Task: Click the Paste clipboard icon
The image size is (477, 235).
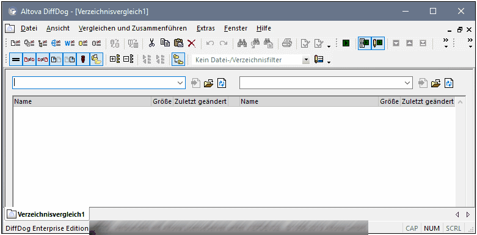Action: [178, 43]
